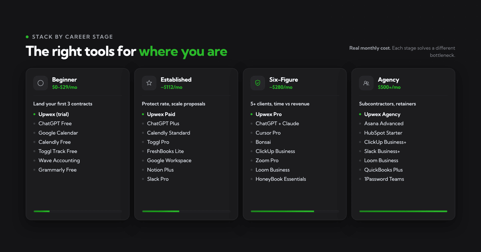Click the Agency progress bar

tap(403, 211)
